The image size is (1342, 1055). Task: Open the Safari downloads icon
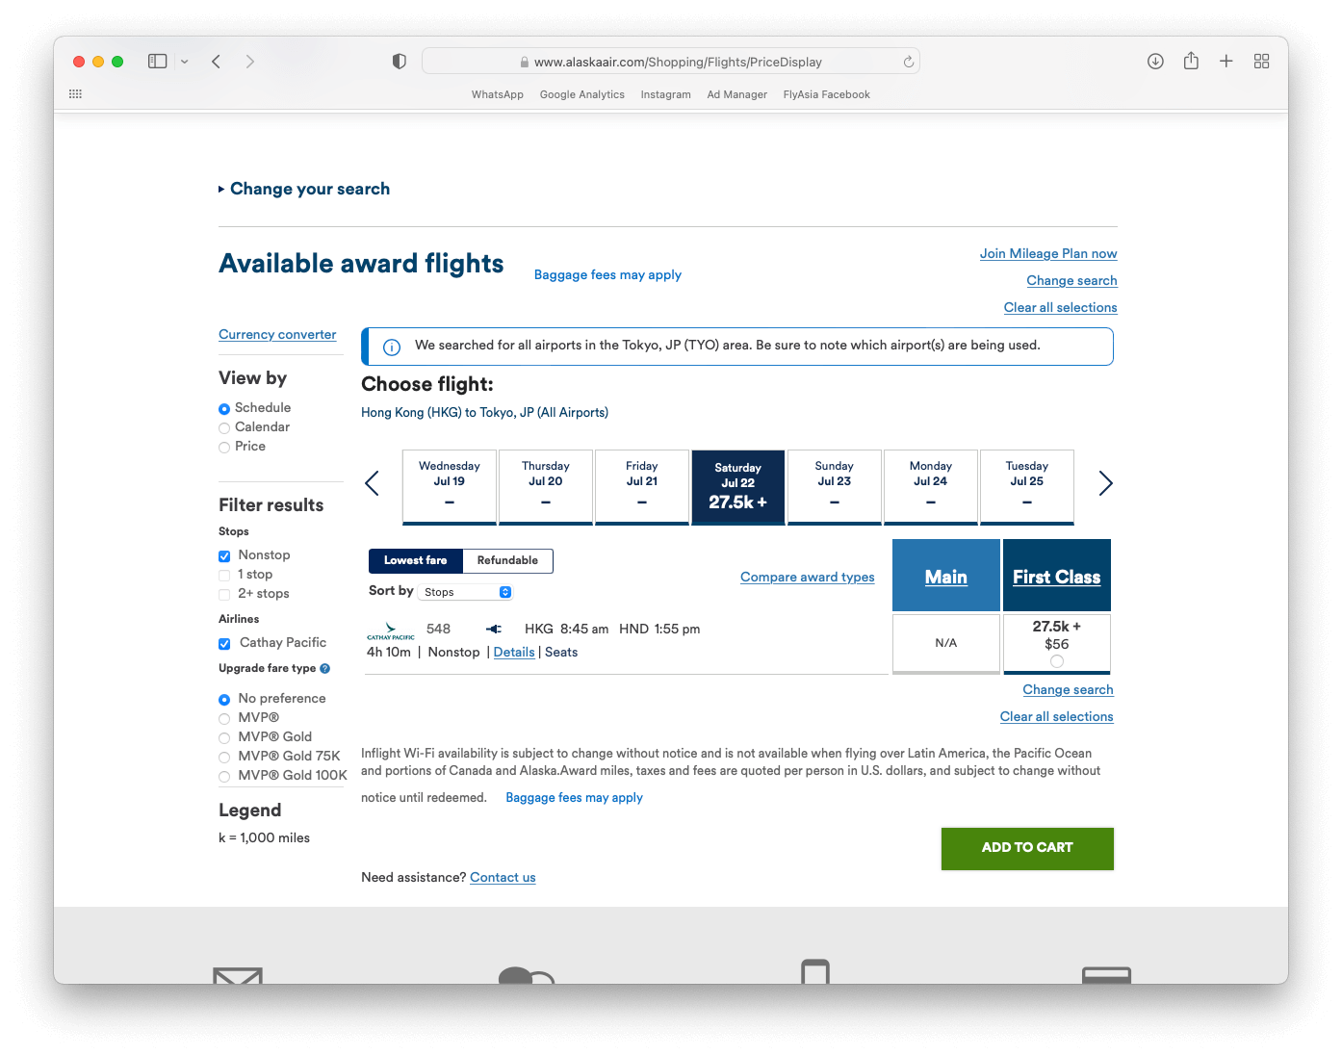[x=1155, y=62]
